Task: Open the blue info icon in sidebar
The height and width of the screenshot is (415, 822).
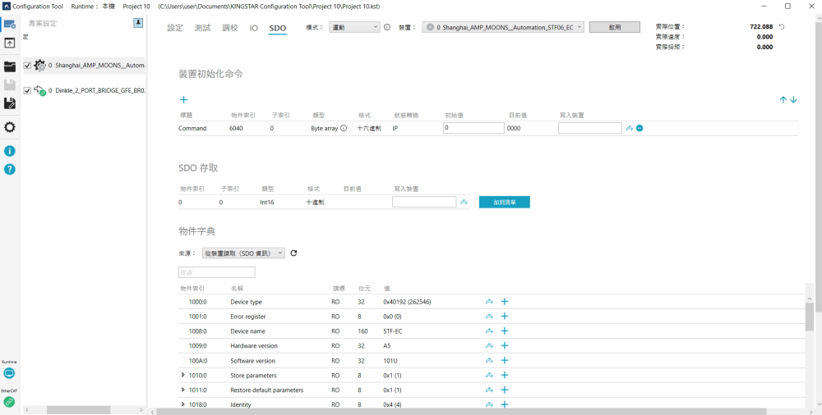Action: click(10, 151)
